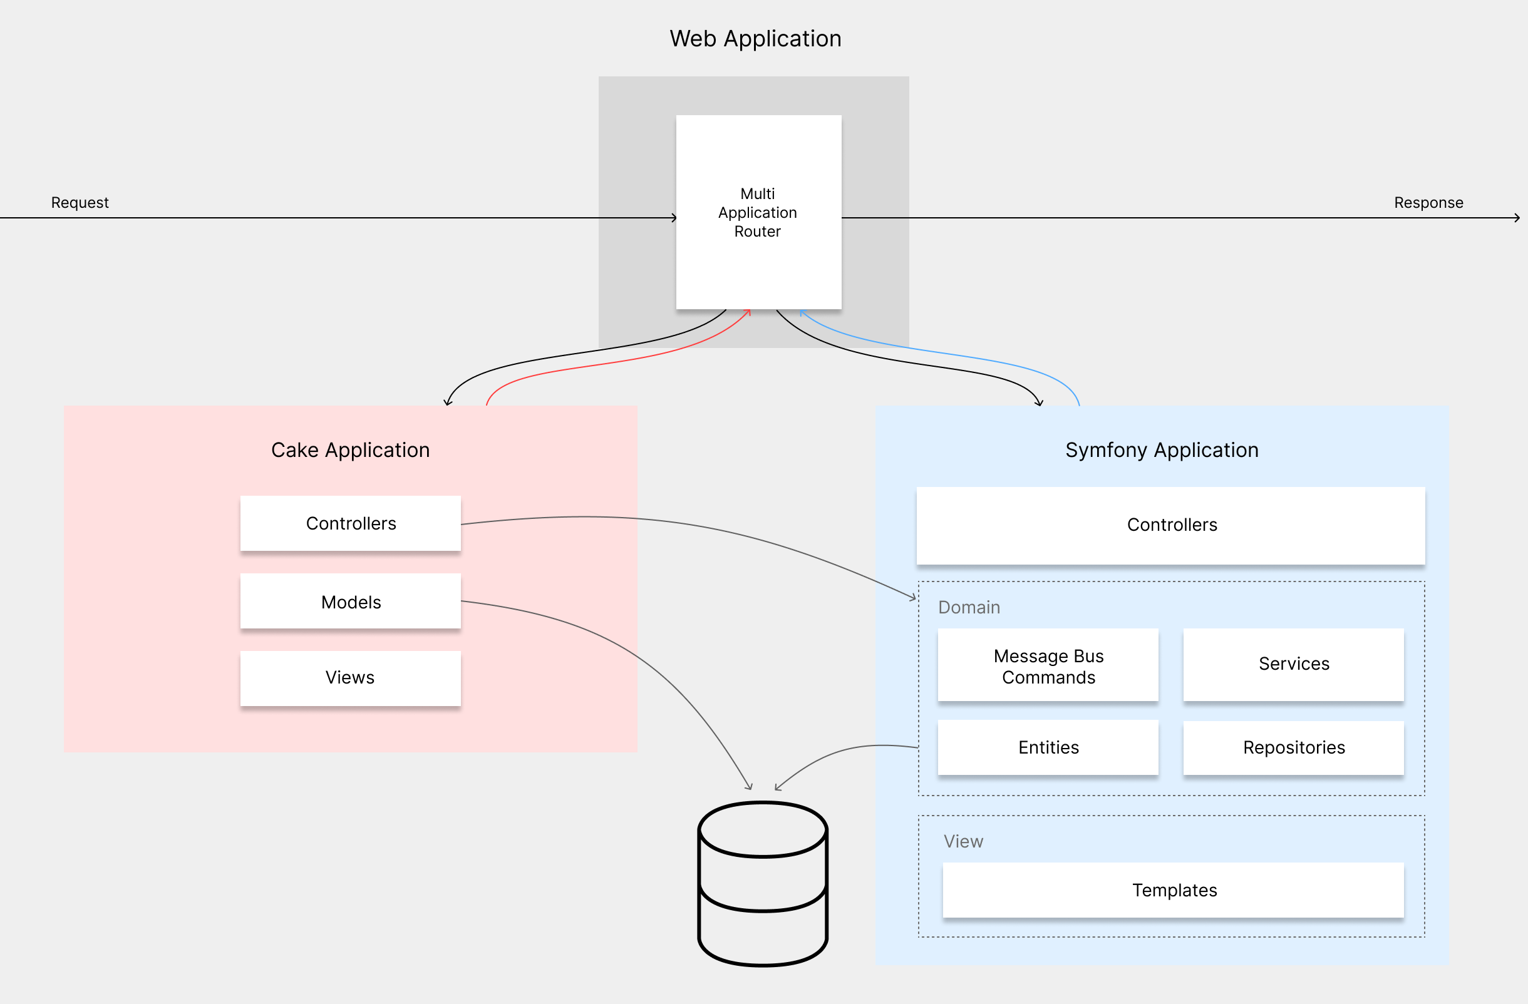1528x1004 pixels.
Task: Select the Request label
Action: tap(80, 203)
